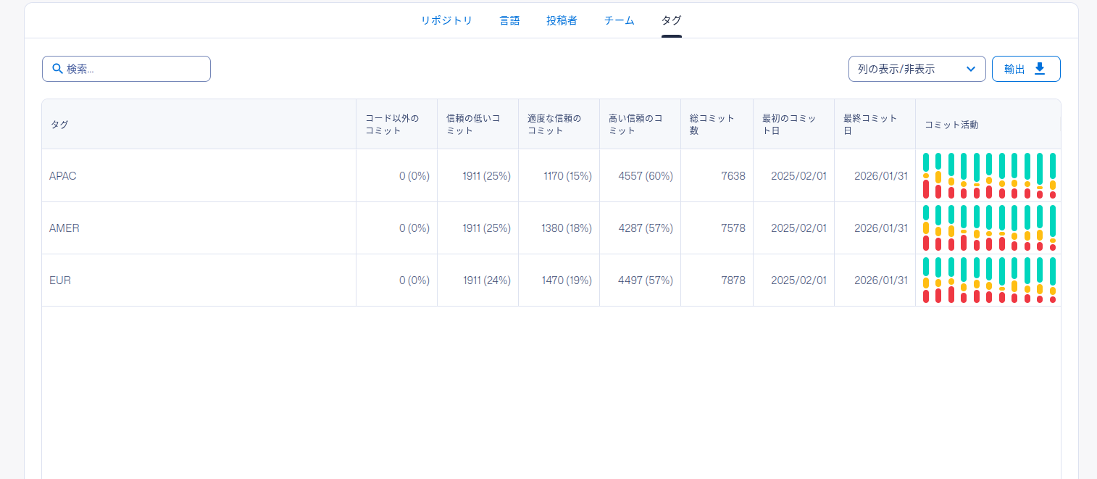Screen dimensions: 1097x479
Task: Click the EUR commit activity chart
Action: pos(988,280)
